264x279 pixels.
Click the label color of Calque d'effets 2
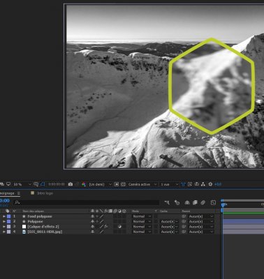8,227
